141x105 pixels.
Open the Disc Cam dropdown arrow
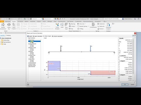85,24
